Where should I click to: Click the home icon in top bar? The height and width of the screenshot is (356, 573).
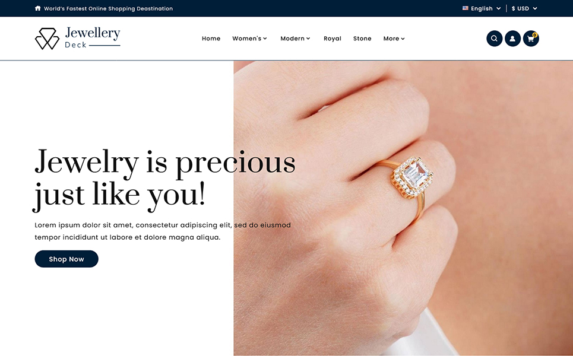[37, 8]
